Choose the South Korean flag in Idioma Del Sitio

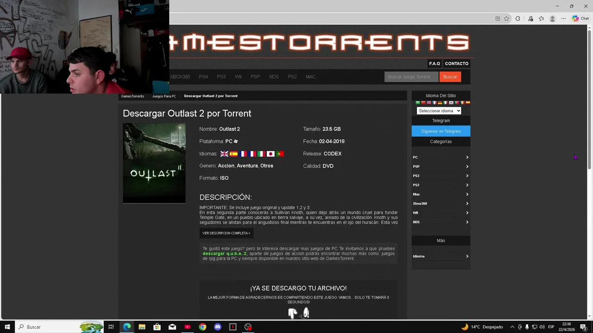coord(451,103)
